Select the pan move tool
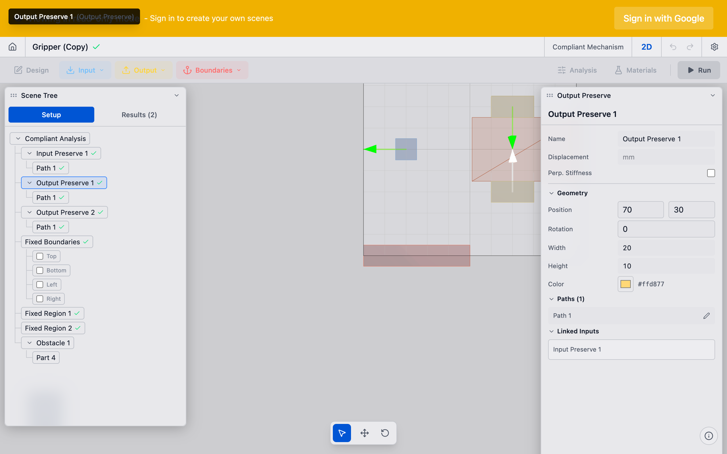Screen dimensions: 727x454 click(x=364, y=433)
